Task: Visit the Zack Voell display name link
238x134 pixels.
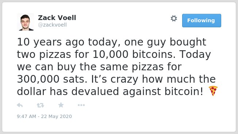Action: (x=57, y=18)
